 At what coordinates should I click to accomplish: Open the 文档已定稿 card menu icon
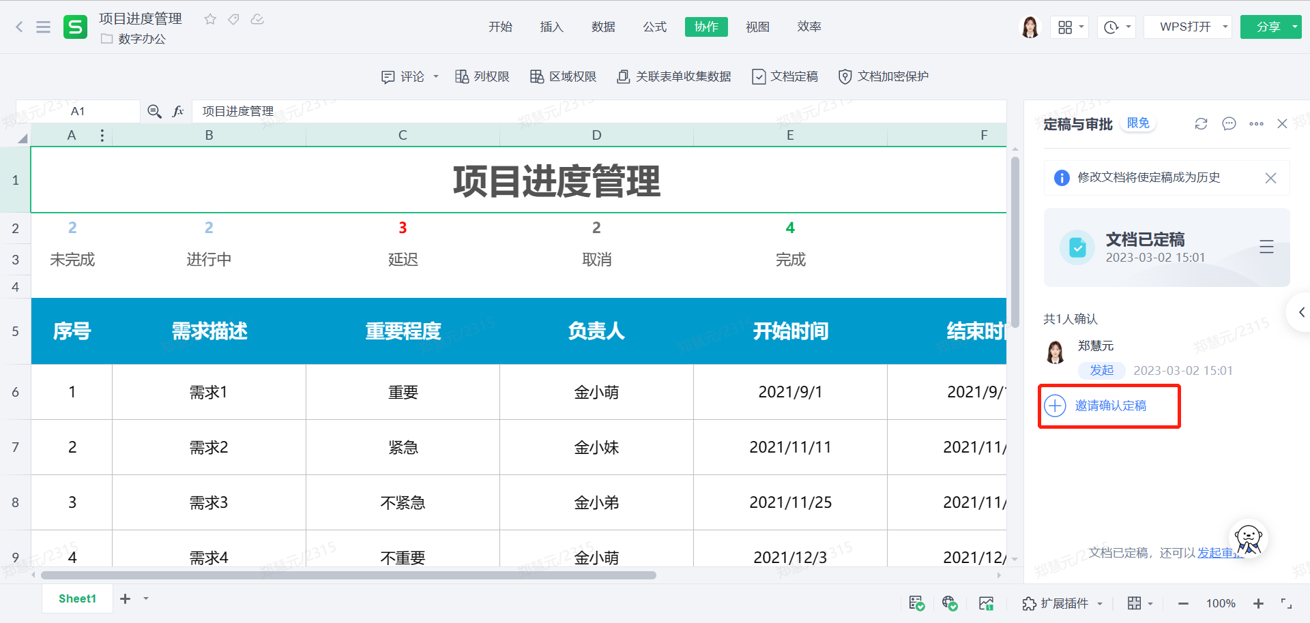[1266, 247]
